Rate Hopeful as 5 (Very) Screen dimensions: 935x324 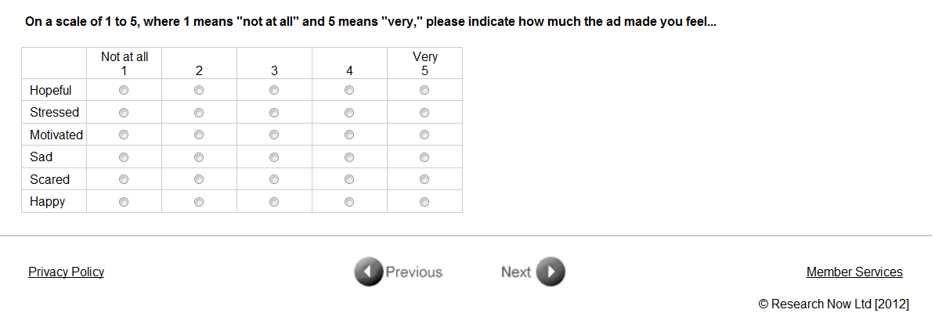pyautogui.click(x=424, y=91)
